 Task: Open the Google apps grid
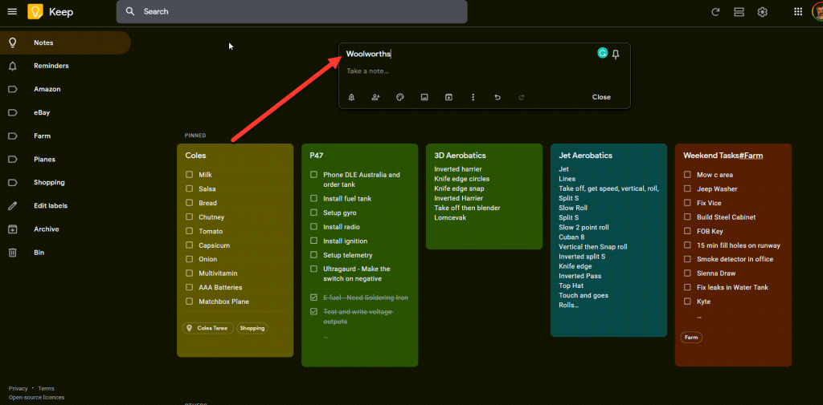tap(798, 11)
